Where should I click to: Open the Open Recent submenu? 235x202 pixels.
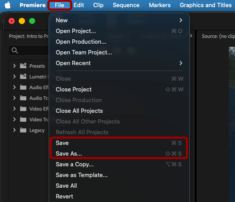point(120,63)
